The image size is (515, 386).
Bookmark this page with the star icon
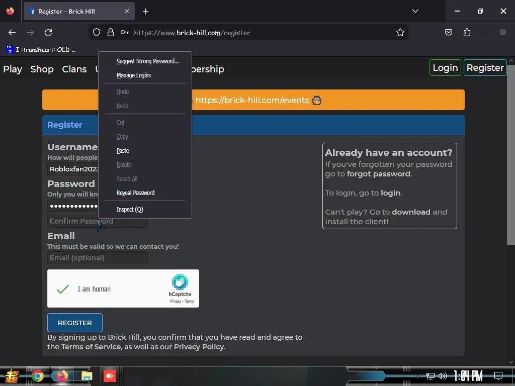[400, 32]
